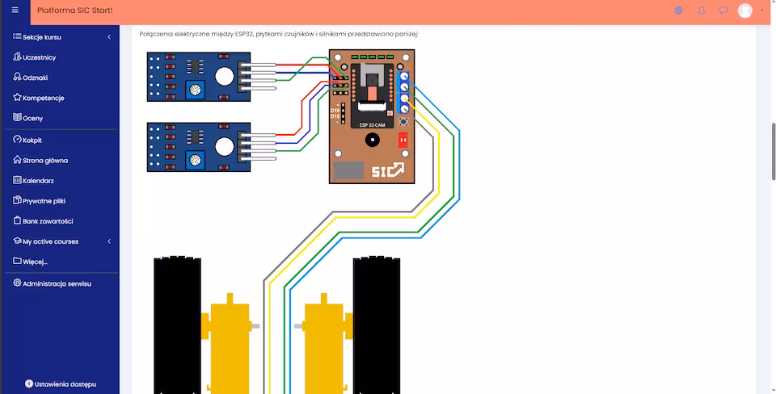Click the user avatar picture

(x=744, y=10)
